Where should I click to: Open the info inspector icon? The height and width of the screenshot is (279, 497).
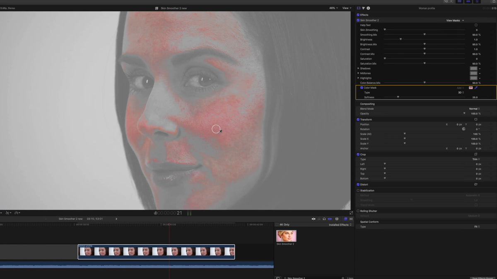coord(368,8)
